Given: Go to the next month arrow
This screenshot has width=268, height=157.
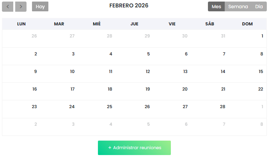Looking at the screenshot, I should pos(21,7).
